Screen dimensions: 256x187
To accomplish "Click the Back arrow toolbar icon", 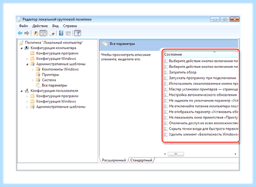I will tap(20, 33).
